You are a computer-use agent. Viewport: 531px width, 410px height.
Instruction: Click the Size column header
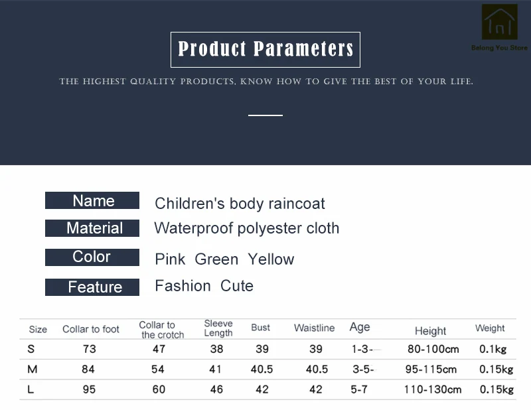tap(38, 330)
